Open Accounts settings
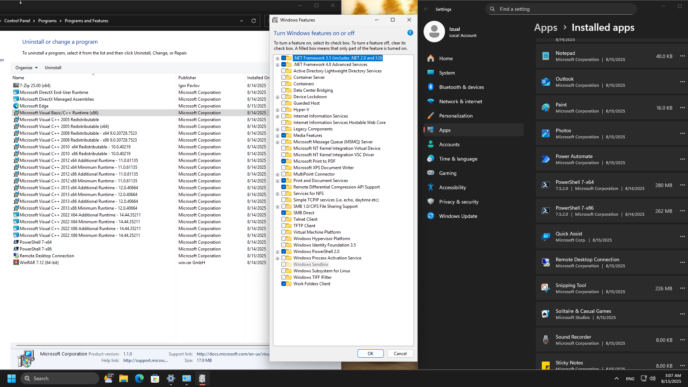This screenshot has width=688, height=387. (x=474, y=144)
